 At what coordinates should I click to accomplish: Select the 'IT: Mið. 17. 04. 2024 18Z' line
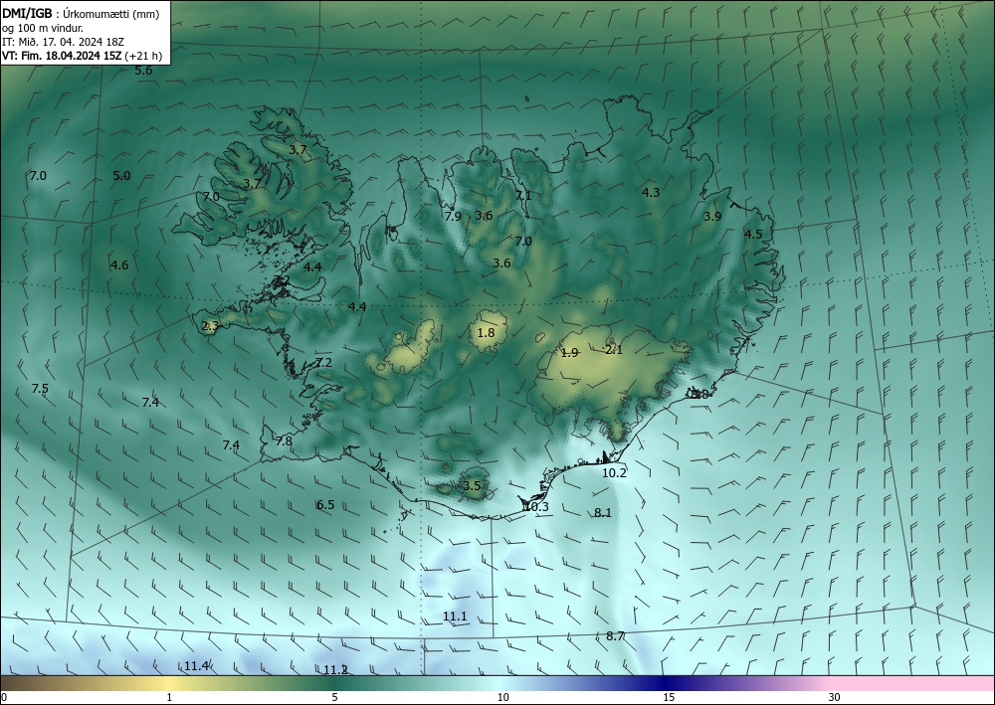click(x=63, y=42)
